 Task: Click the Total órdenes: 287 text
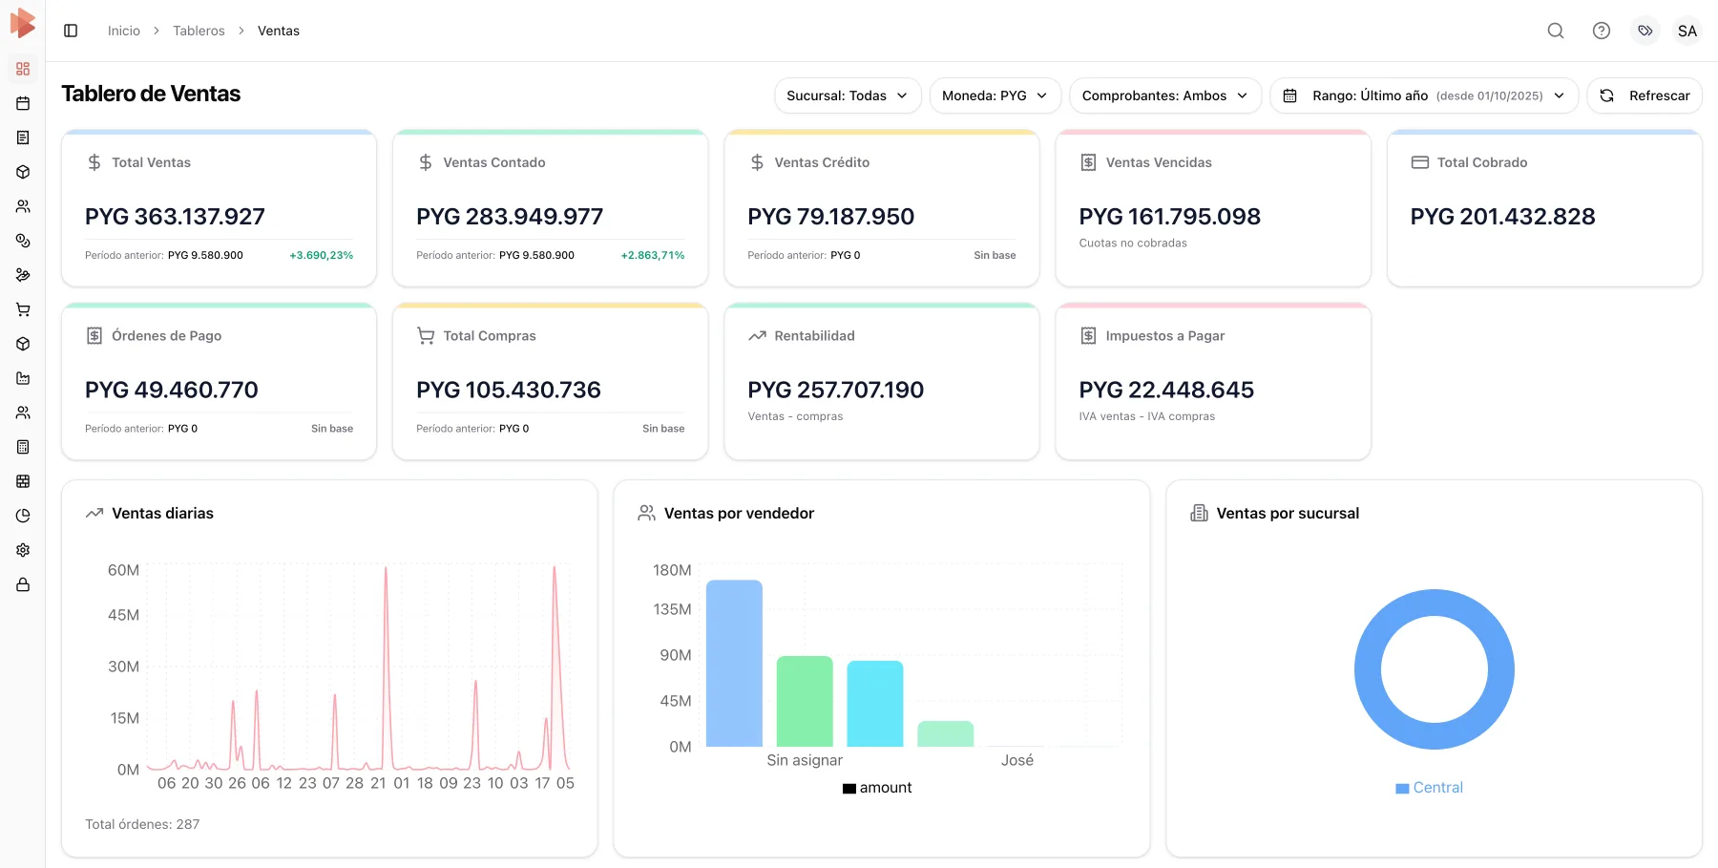point(142,824)
